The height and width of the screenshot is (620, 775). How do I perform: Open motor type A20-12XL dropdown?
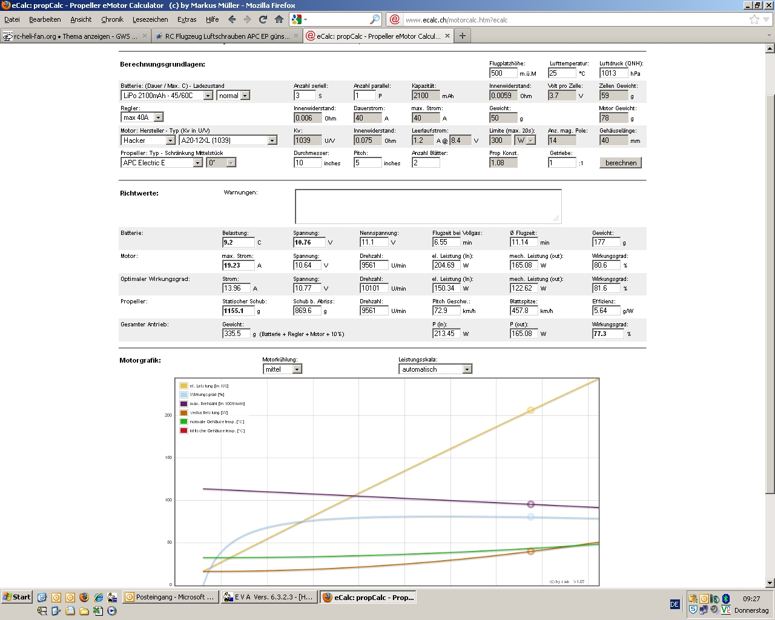(x=228, y=140)
